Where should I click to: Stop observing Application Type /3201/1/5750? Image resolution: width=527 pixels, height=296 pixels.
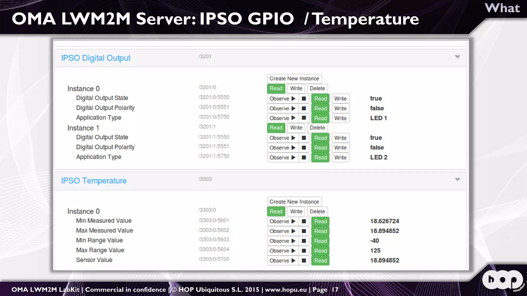tap(304, 158)
